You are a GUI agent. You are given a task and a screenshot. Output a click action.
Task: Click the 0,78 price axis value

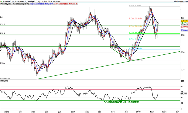[182, 35]
